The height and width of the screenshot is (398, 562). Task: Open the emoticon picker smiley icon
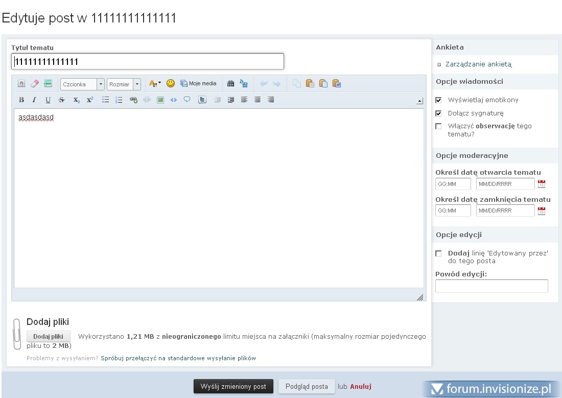click(171, 83)
